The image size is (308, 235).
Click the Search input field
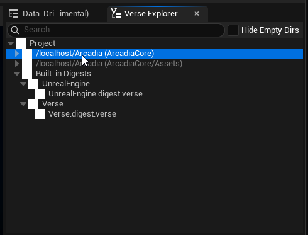pyautogui.click(x=116, y=30)
